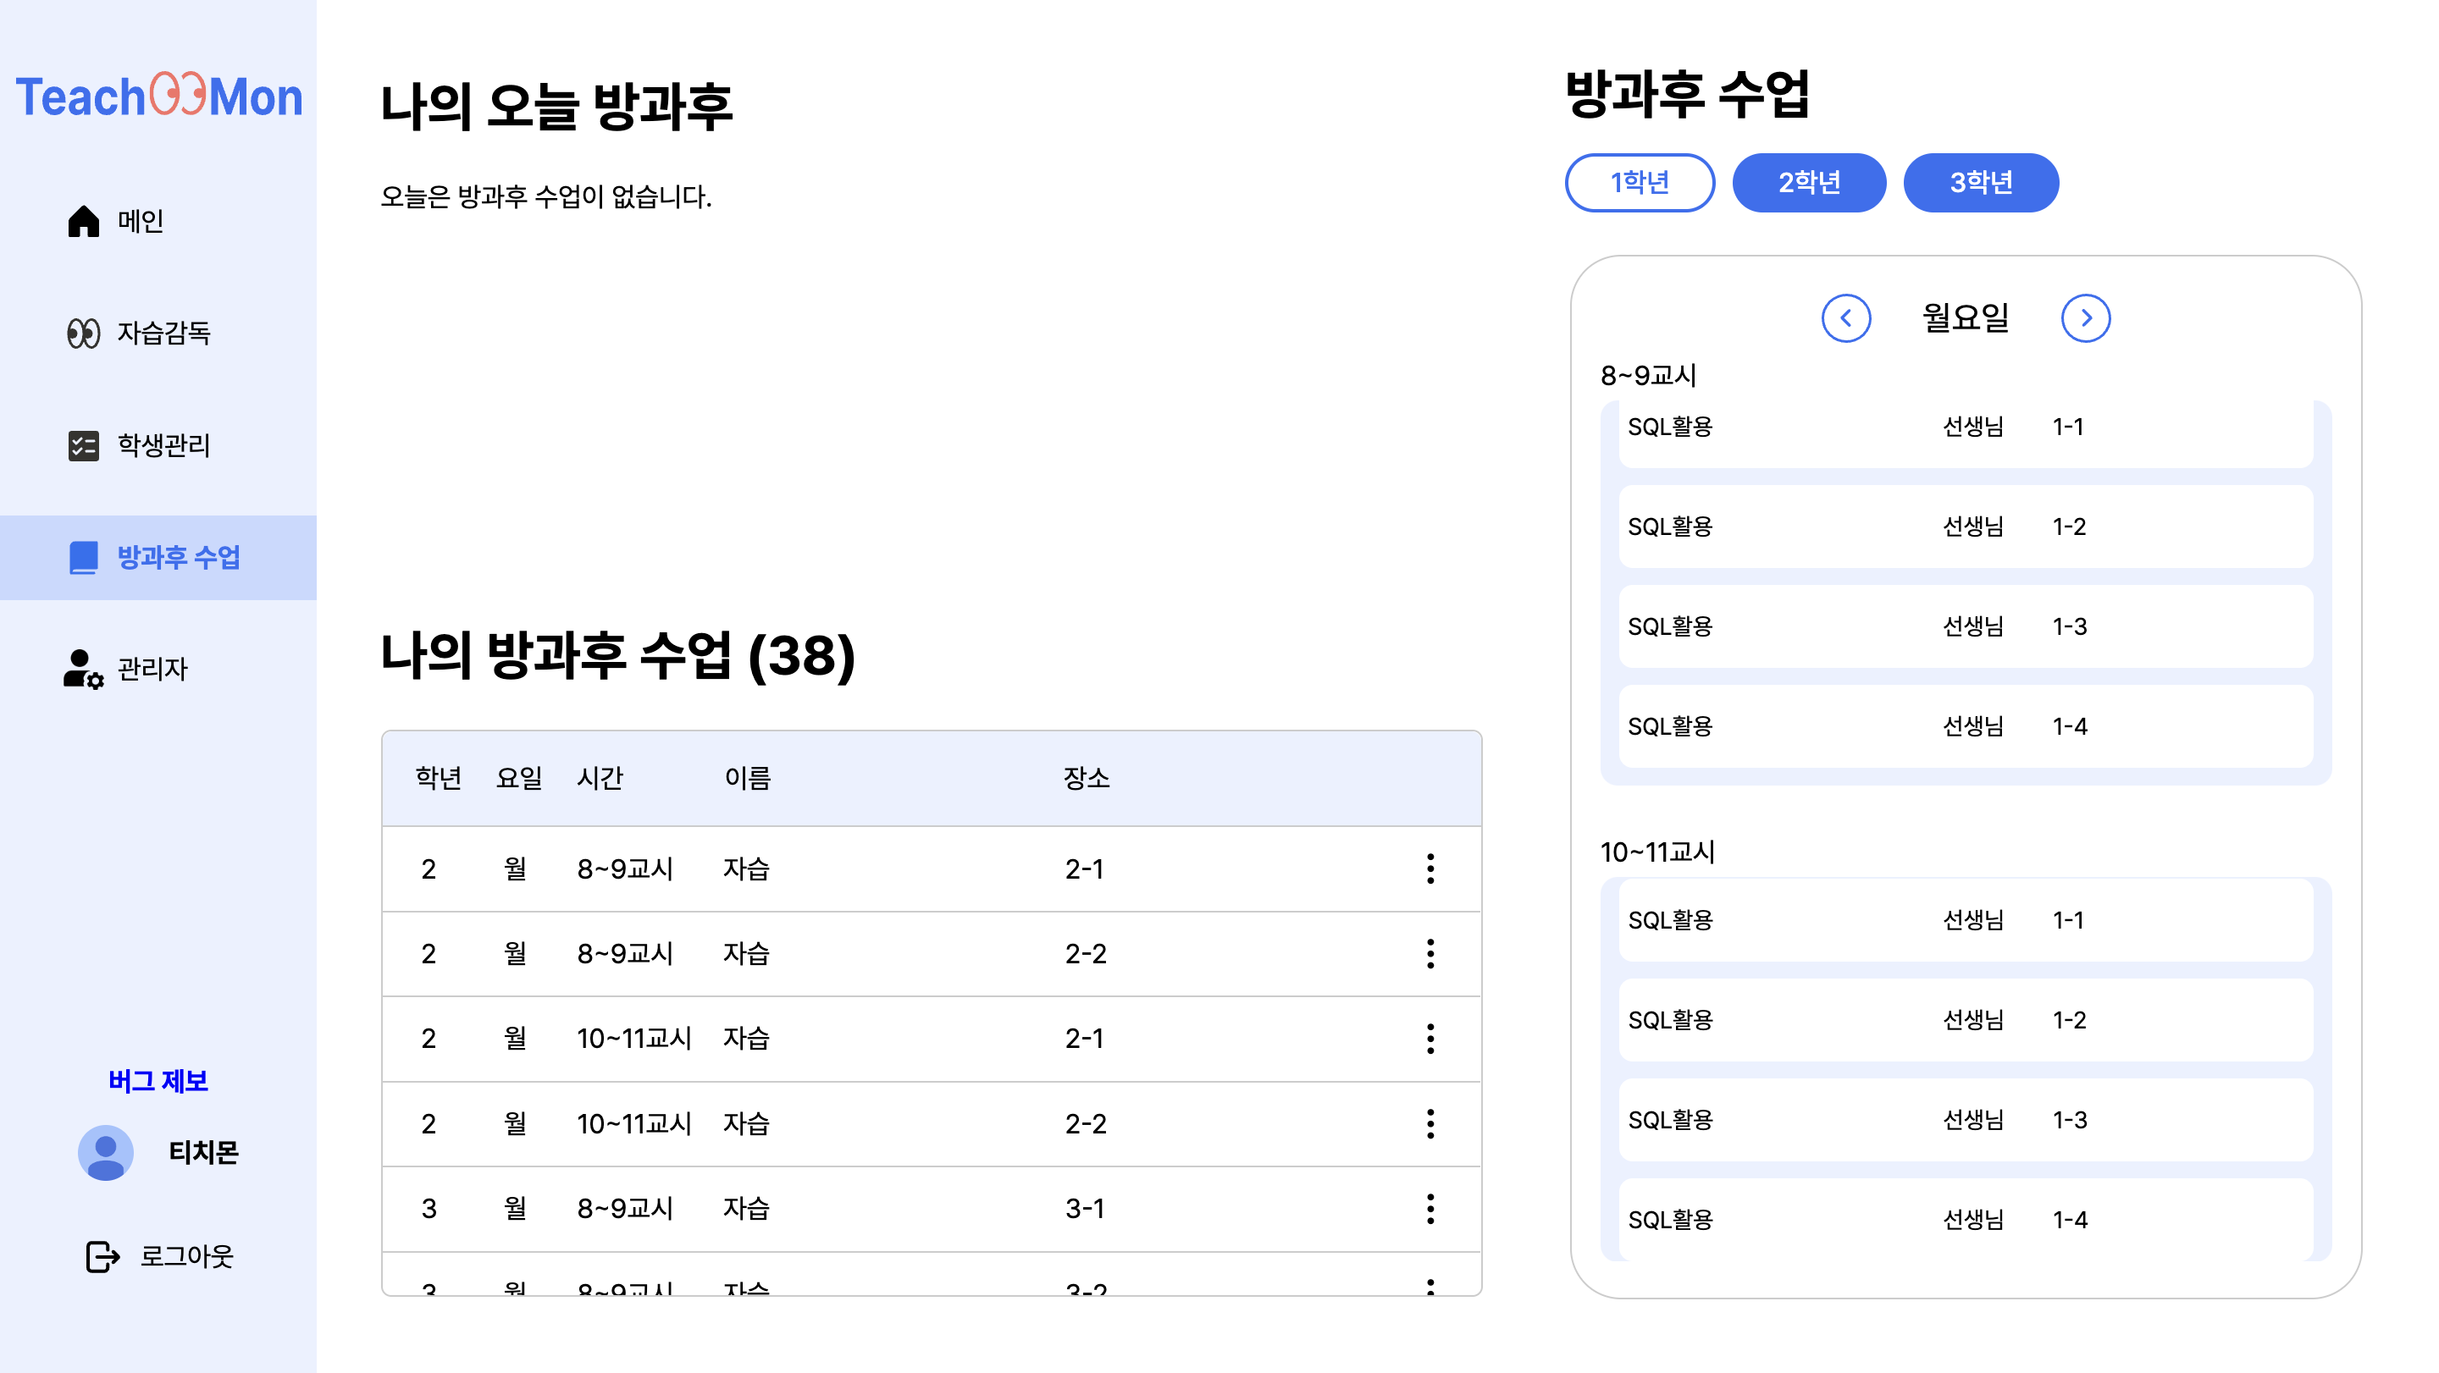Go to previous day with left chevron
2439x1373 pixels.
[1845, 319]
